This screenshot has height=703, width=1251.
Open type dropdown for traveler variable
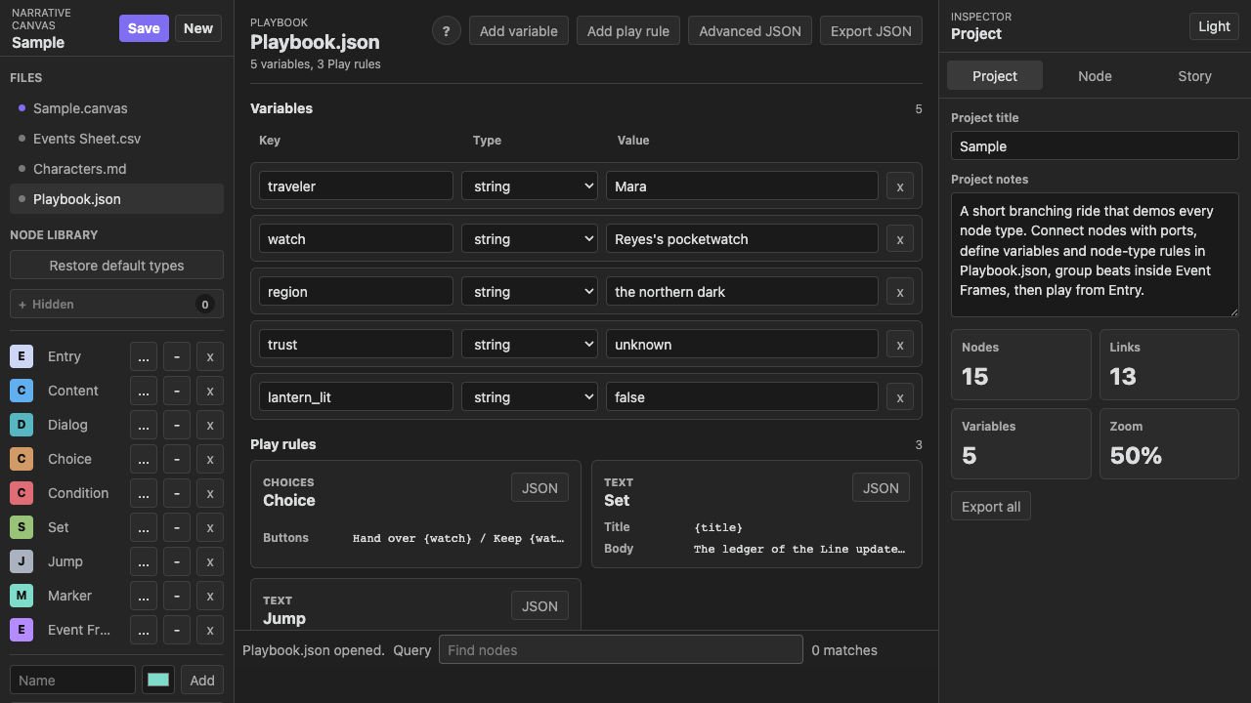click(x=530, y=186)
